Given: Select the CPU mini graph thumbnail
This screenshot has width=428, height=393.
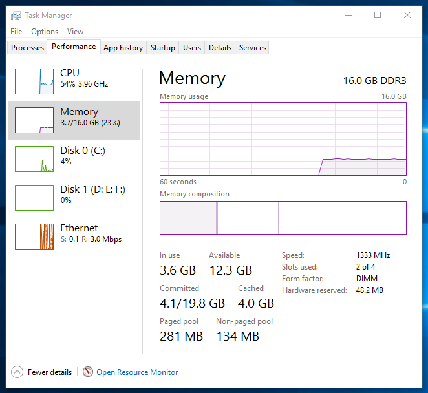Looking at the screenshot, I should 34,81.
